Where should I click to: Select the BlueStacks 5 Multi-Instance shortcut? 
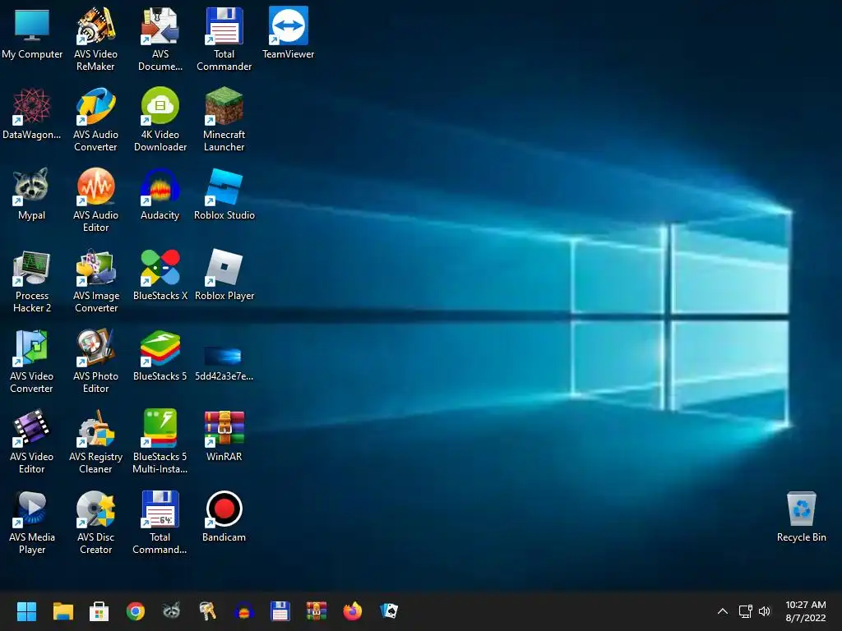[x=160, y=441]
